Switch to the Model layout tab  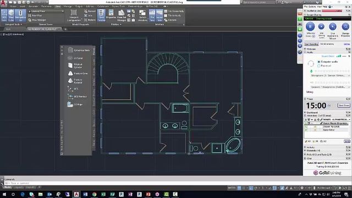coord(7,187)
